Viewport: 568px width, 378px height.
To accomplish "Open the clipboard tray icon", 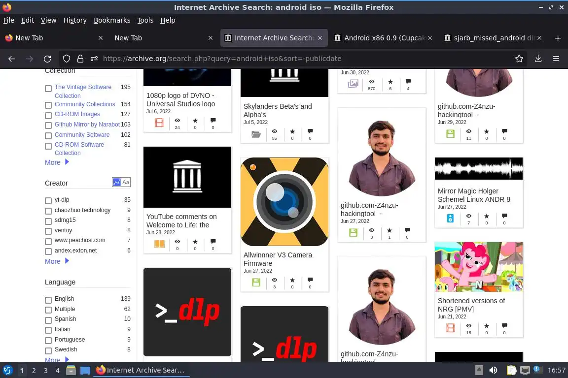I will (x=511, y=370).
